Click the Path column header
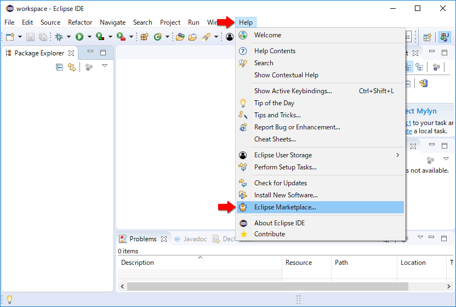 364,263
